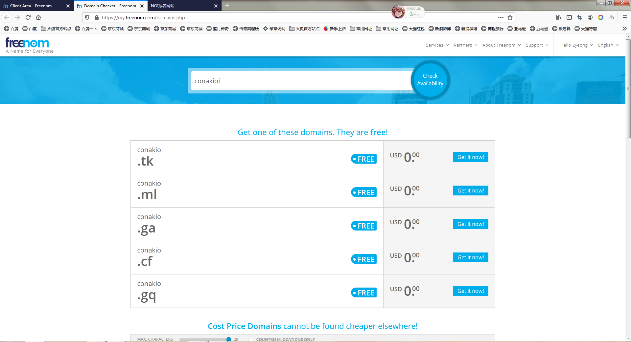Open the 天猫特惠 bookmark

pyautogui.click(x=586, y=29)
